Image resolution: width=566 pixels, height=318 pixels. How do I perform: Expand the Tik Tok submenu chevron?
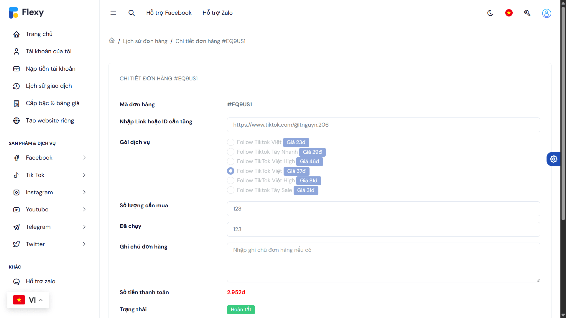point(84,175)
